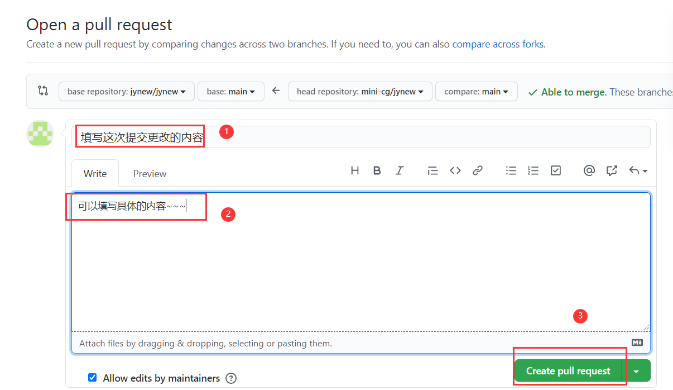This screenshot has width=673, height=390.
Task: Add a bulleted list
Action: tap(511, 170)
